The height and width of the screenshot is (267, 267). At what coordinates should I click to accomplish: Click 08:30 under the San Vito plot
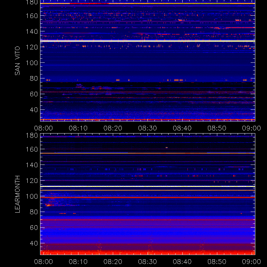(x=148, y=128)
